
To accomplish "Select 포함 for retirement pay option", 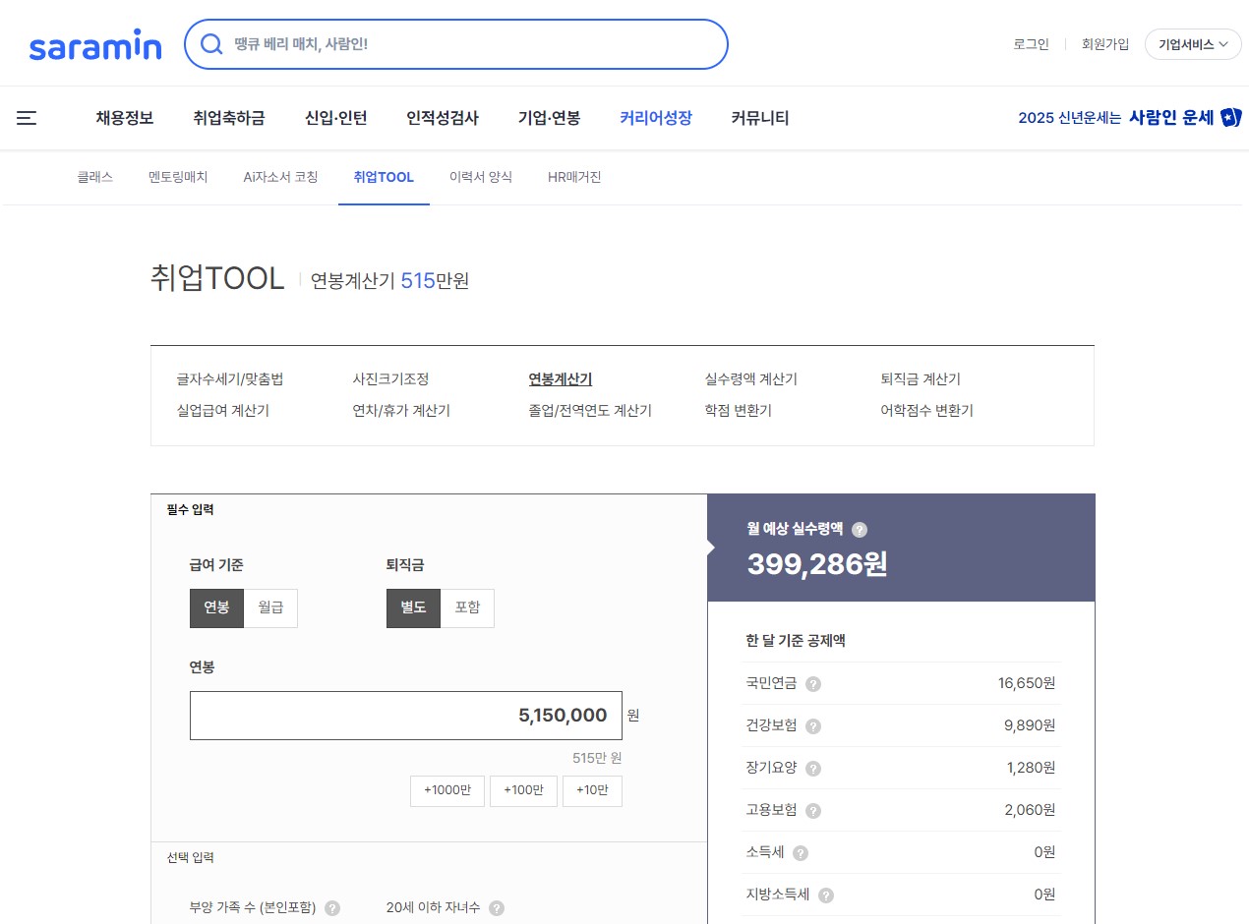I will tap(467, 607).
